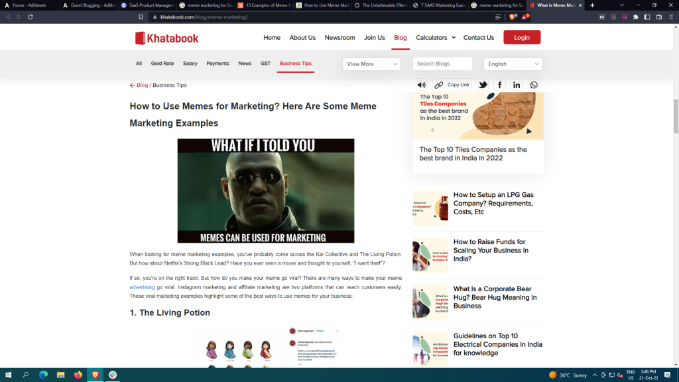This screenshot has height=382, width=679.
Task: Open the browser main hamburger menu
Action: coord(671,17)
